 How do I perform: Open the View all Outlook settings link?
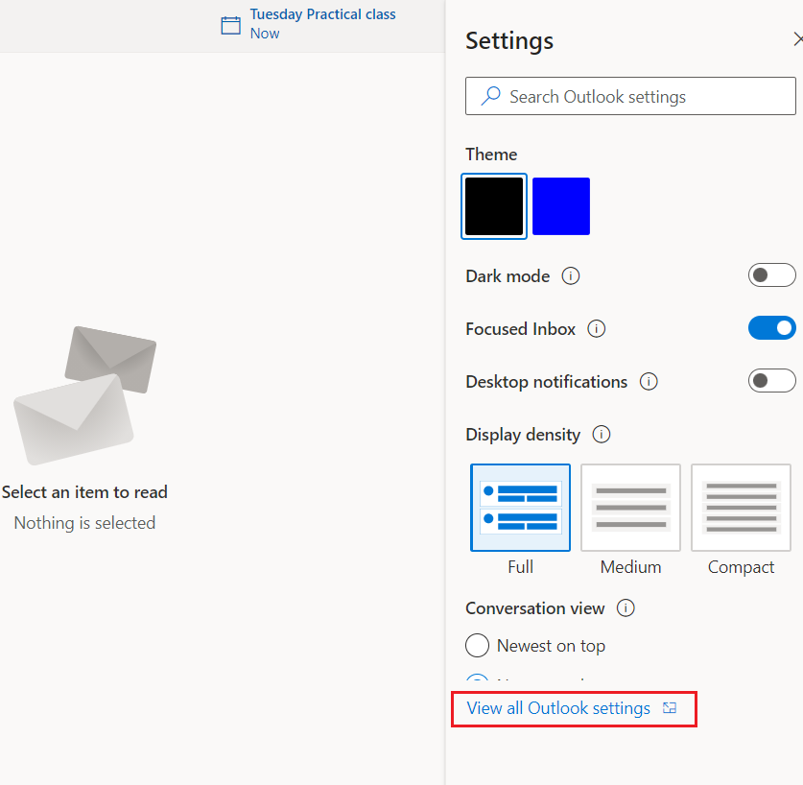pos(558,708)
